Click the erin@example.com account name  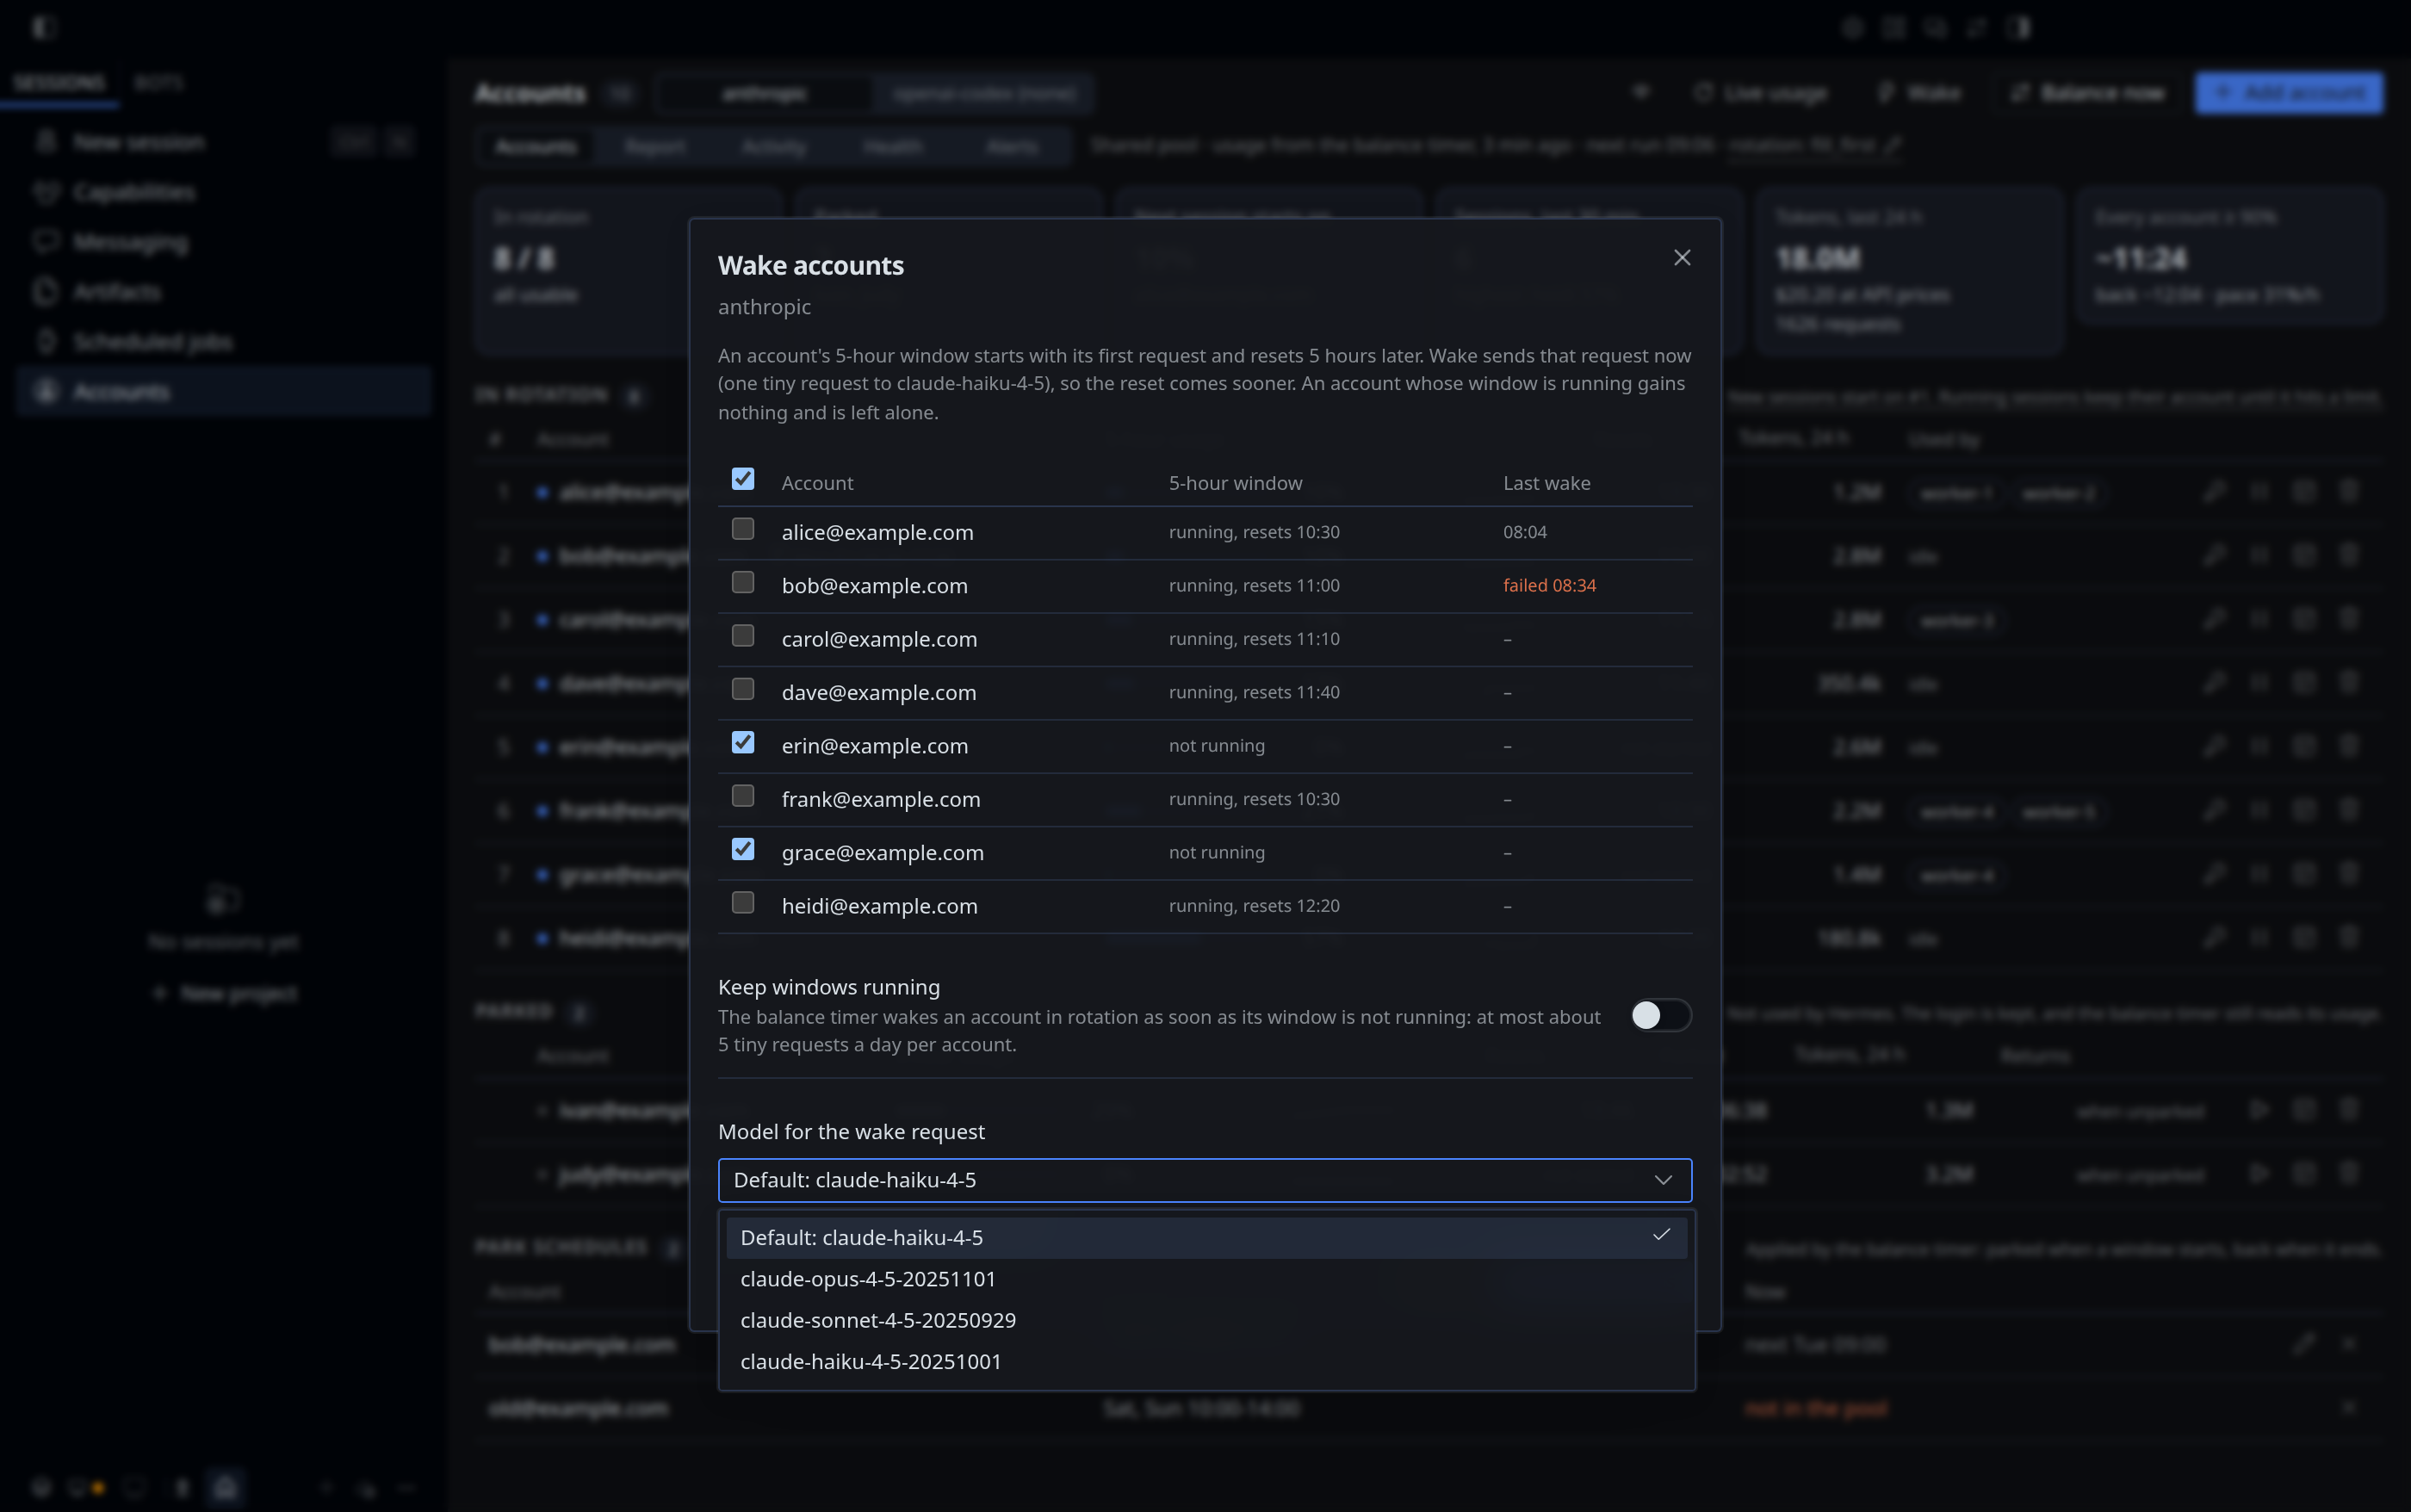874,746
